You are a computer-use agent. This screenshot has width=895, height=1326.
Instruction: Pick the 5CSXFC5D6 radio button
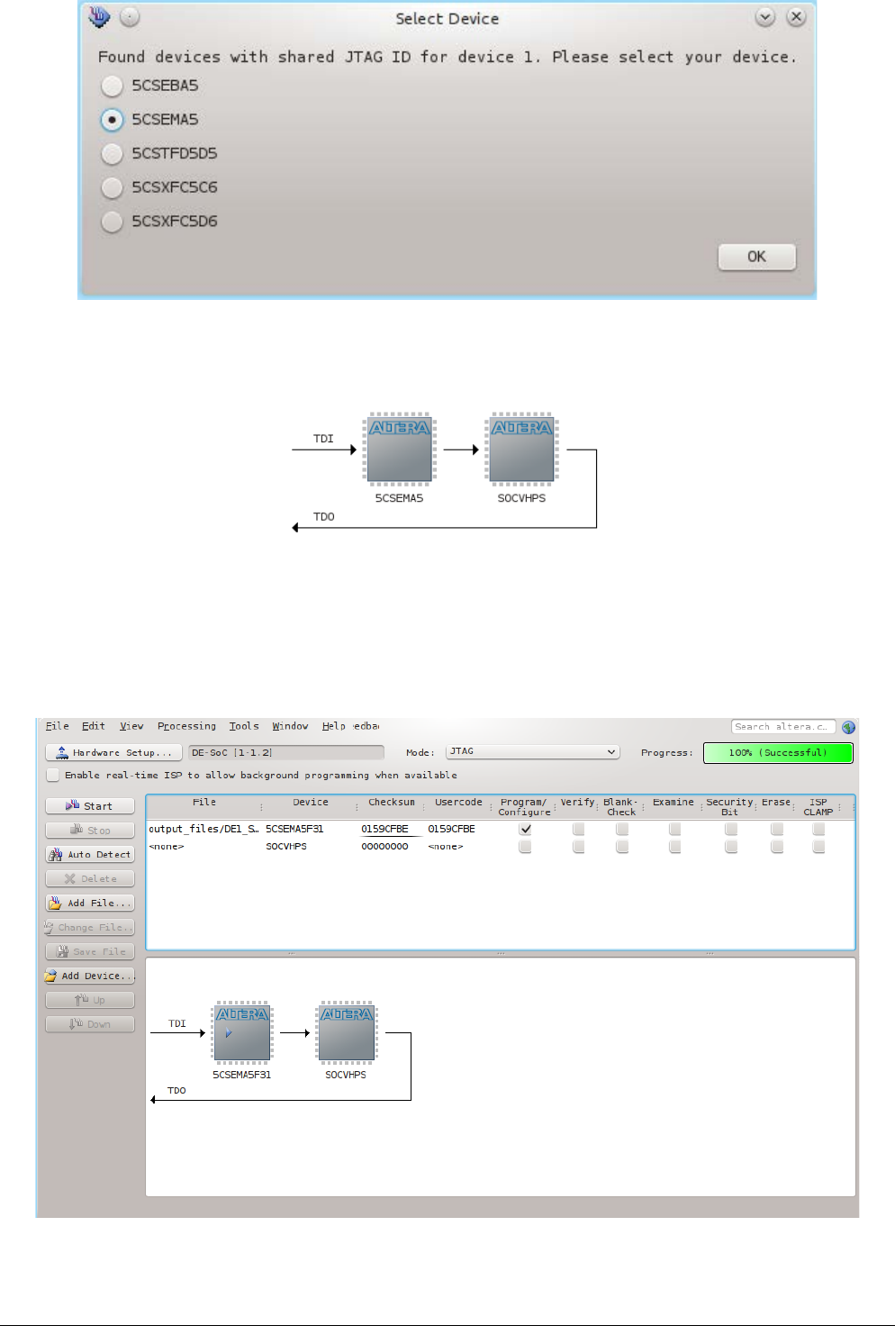pos(112,222)
